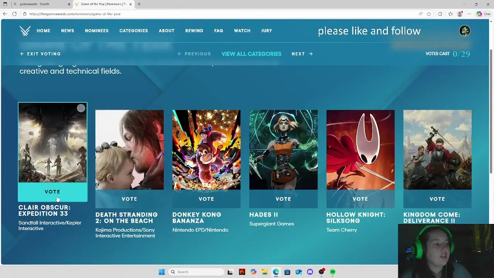Go to HOME in site navigation
The image size is (494, 278).
(x=43, y=31)
